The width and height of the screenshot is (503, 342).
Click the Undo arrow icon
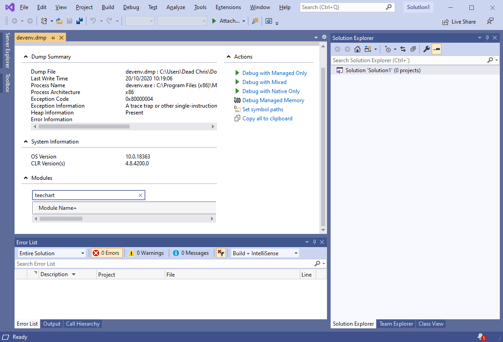tap(93, 21)
